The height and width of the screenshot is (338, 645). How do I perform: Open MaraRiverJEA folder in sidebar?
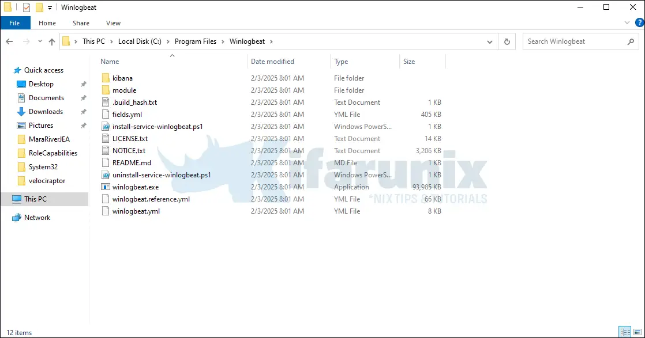(x=50, y=139)
